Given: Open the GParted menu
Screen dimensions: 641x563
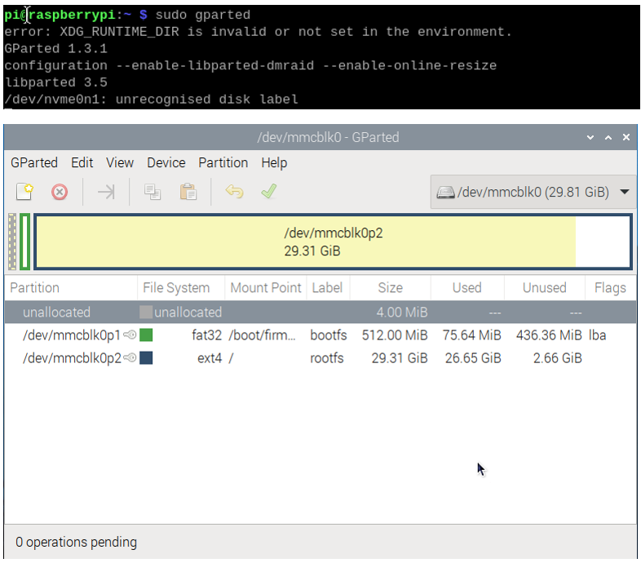Looking at the screenshot, I should pyautogui.click(x=34, y=163).
